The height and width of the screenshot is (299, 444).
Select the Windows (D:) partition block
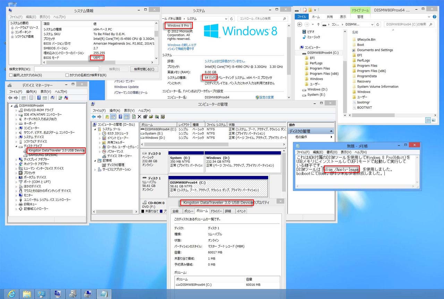pyautogui.click(x=242, y=162)
